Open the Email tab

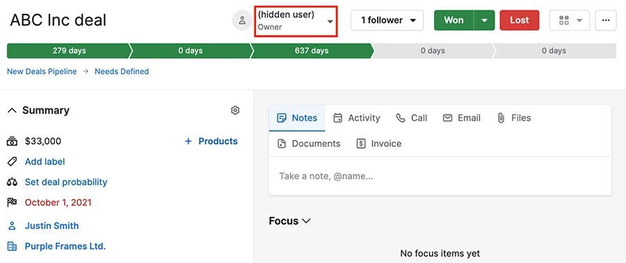pyautogui.click(x=462, y=118)
